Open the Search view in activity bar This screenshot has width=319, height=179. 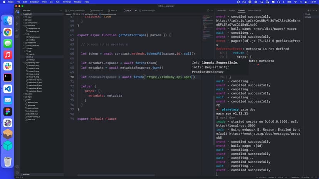click(x=17, y=17)
